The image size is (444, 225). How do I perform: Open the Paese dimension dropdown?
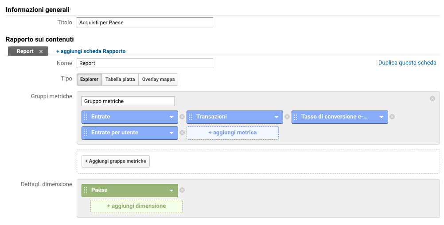(171, 191)
